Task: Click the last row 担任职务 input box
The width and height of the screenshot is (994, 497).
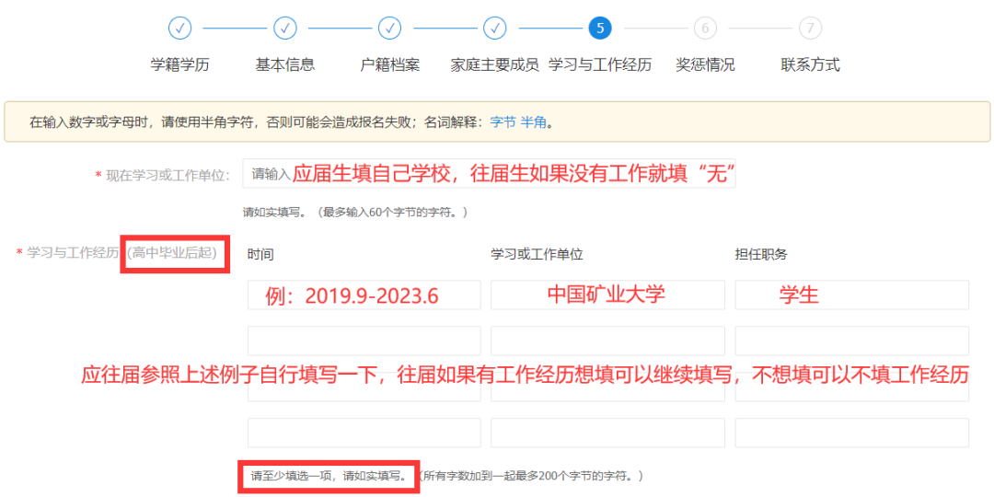Action: coord(851,433)
